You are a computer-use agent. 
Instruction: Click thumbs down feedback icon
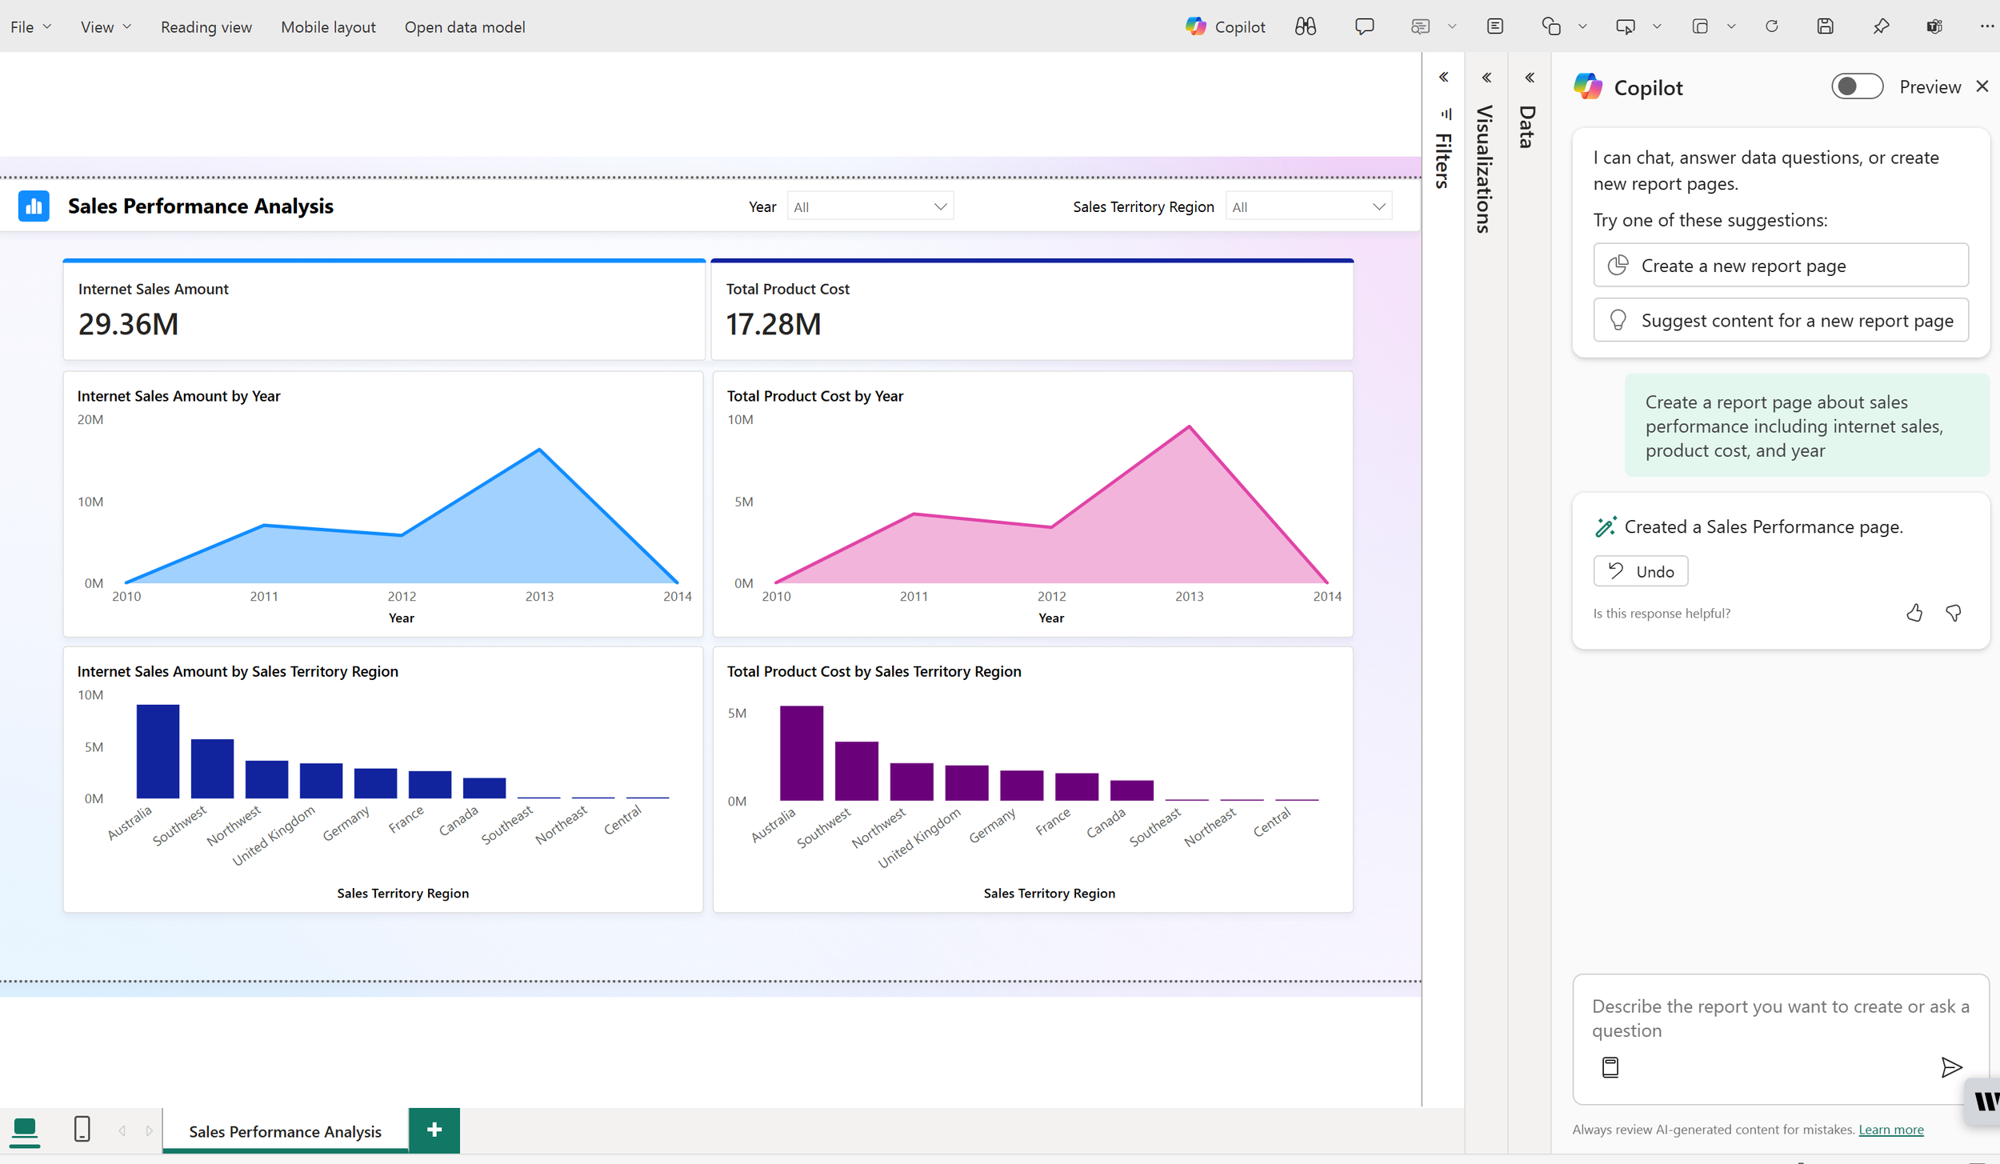click(x=1953, y=613)
